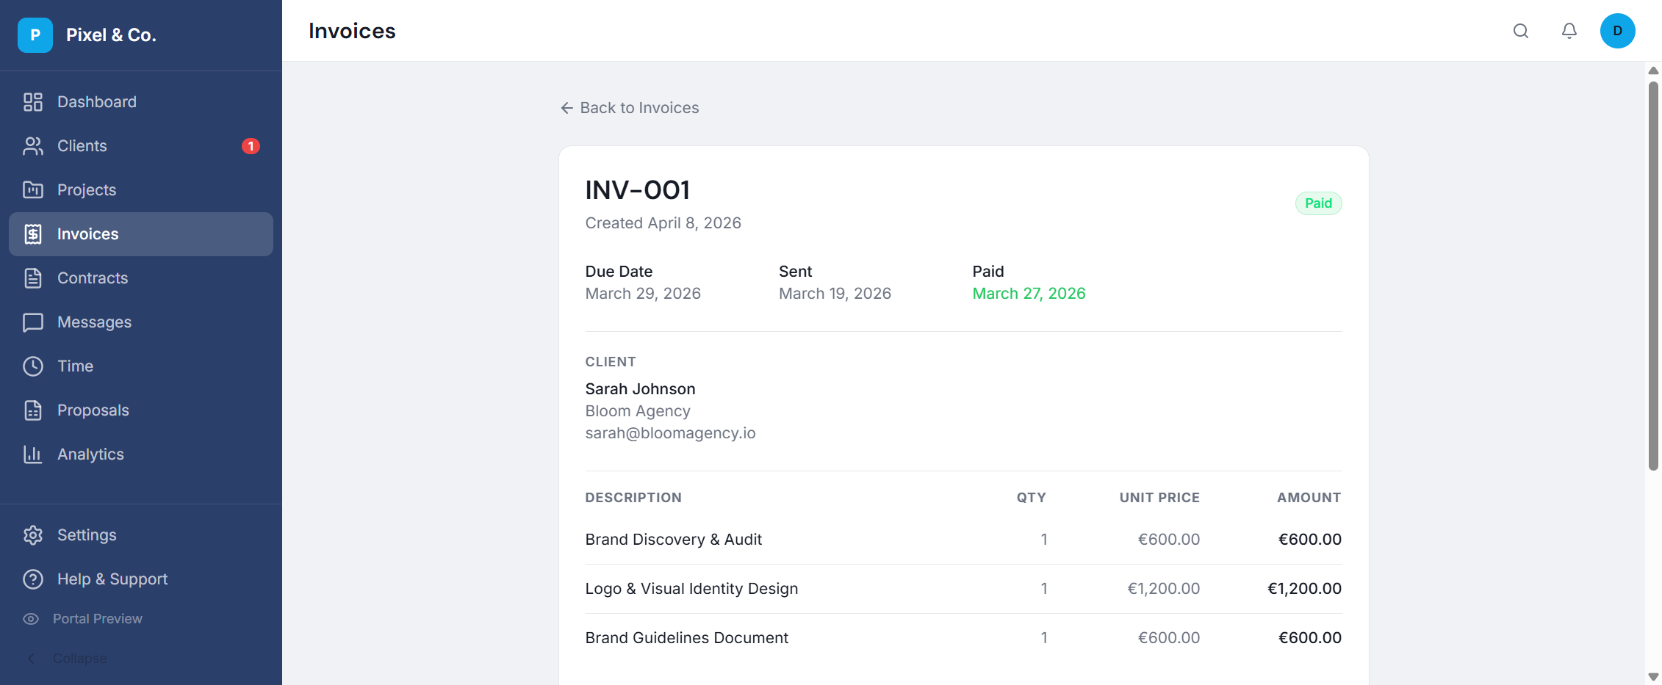Click the Invoices page heading
Image resolution: width=1662 pixels, height=685 pixels.
pyautogui.click(x=352, y=31)
